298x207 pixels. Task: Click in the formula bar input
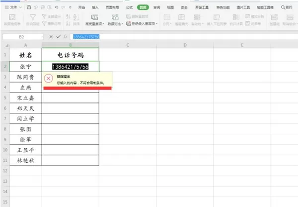[x=184, y=37]
